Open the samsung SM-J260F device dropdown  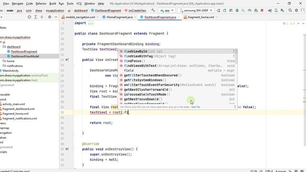coord(196,11)
